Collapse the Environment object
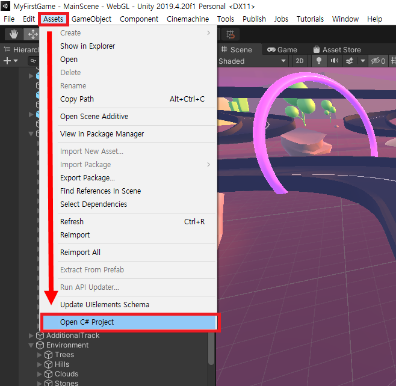Screen dimensions: 396x386 (31, 345)
